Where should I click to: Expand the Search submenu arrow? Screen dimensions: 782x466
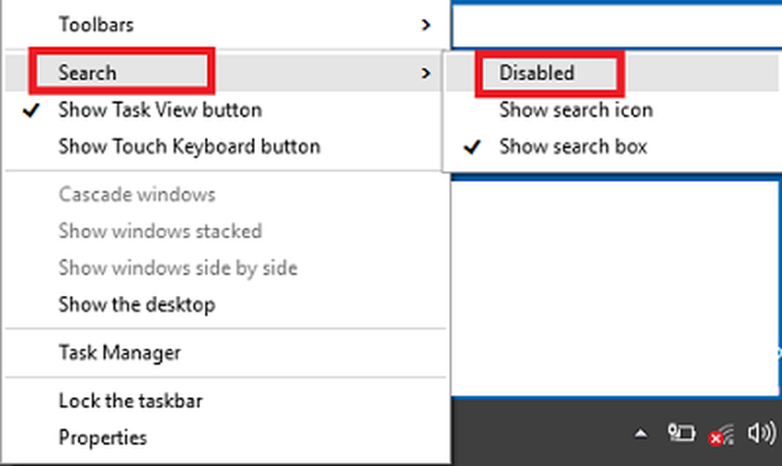(x=425, y=73)
